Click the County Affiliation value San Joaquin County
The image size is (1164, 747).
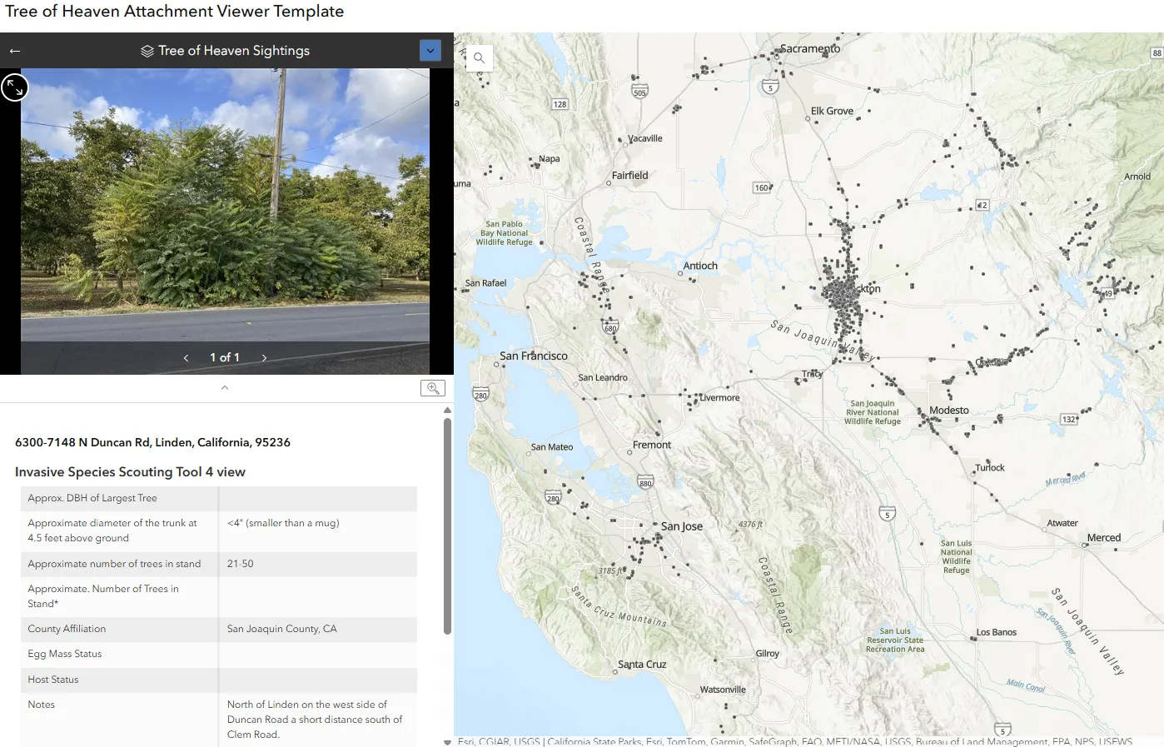(x=283, y=629)
